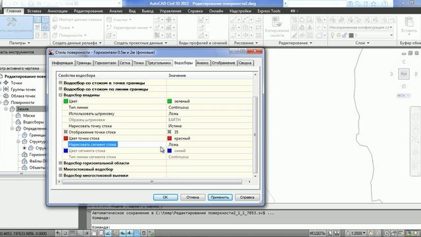Click the Import survey data icon
This screenshot has width=421, height=237.
(x=55, y=20)
